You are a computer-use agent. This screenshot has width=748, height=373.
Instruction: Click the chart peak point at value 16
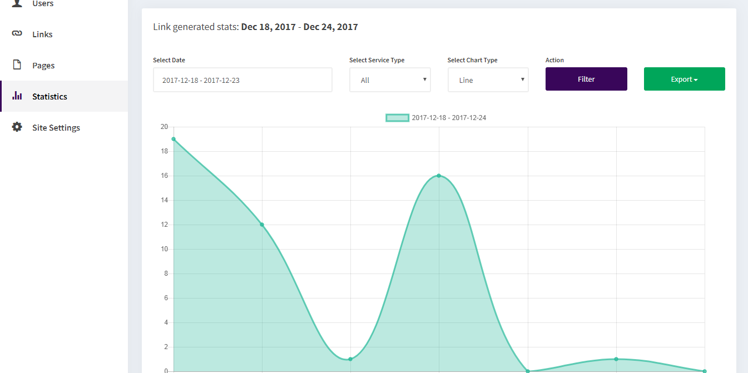pyautogui.click(x=439, y=176)
